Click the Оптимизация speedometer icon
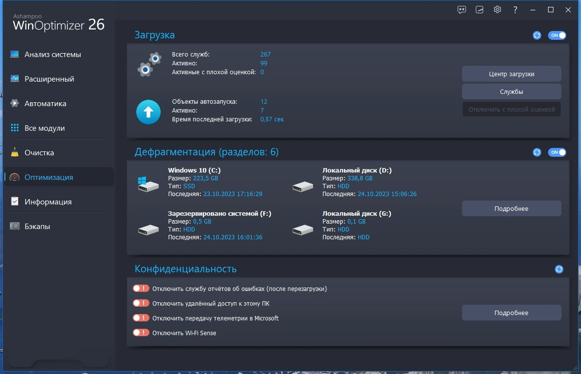The height and width of the screenshot is (374, 581). click(14, 177)
